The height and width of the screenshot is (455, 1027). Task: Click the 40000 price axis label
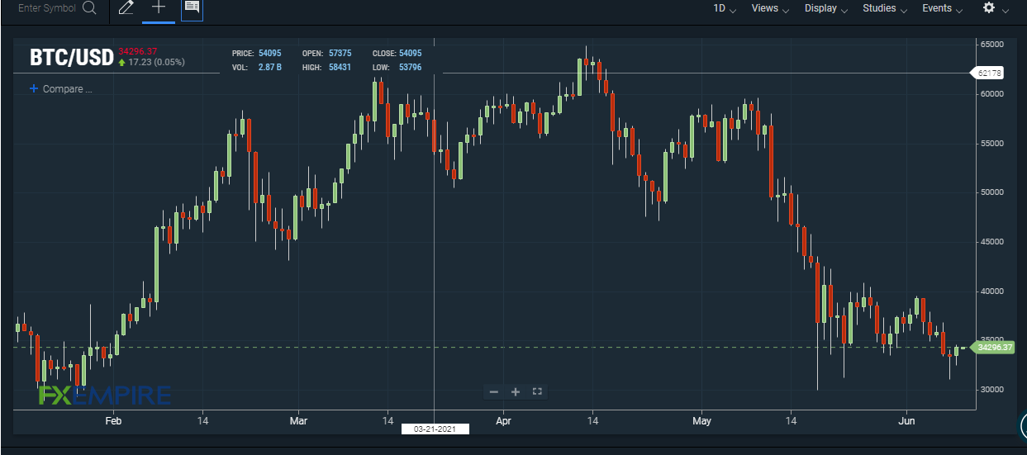991,291
